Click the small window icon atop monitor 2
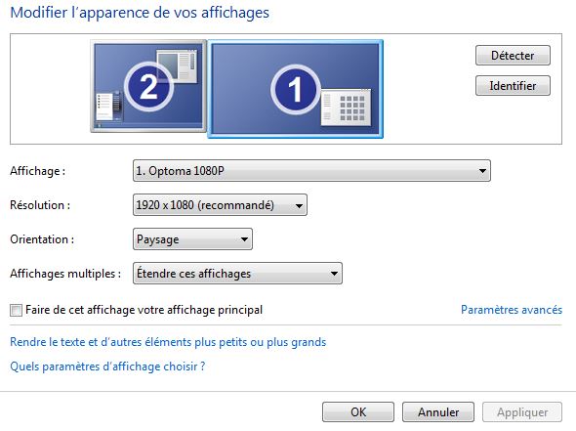576x431 pixels. click(x=177, y=66)
